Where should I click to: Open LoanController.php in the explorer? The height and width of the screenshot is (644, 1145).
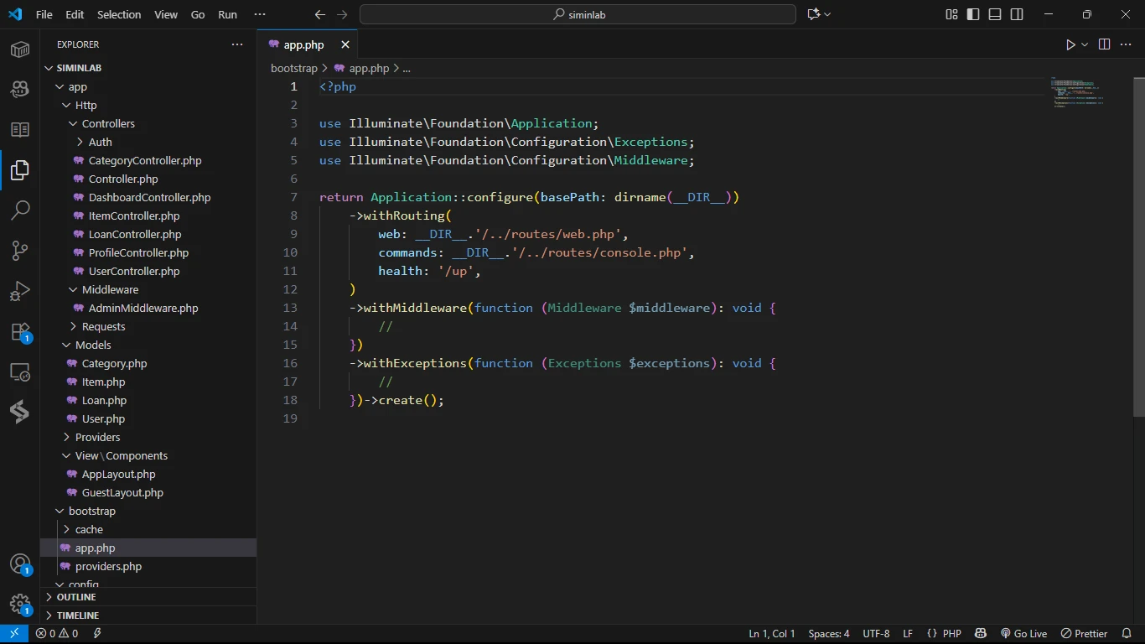134,235
